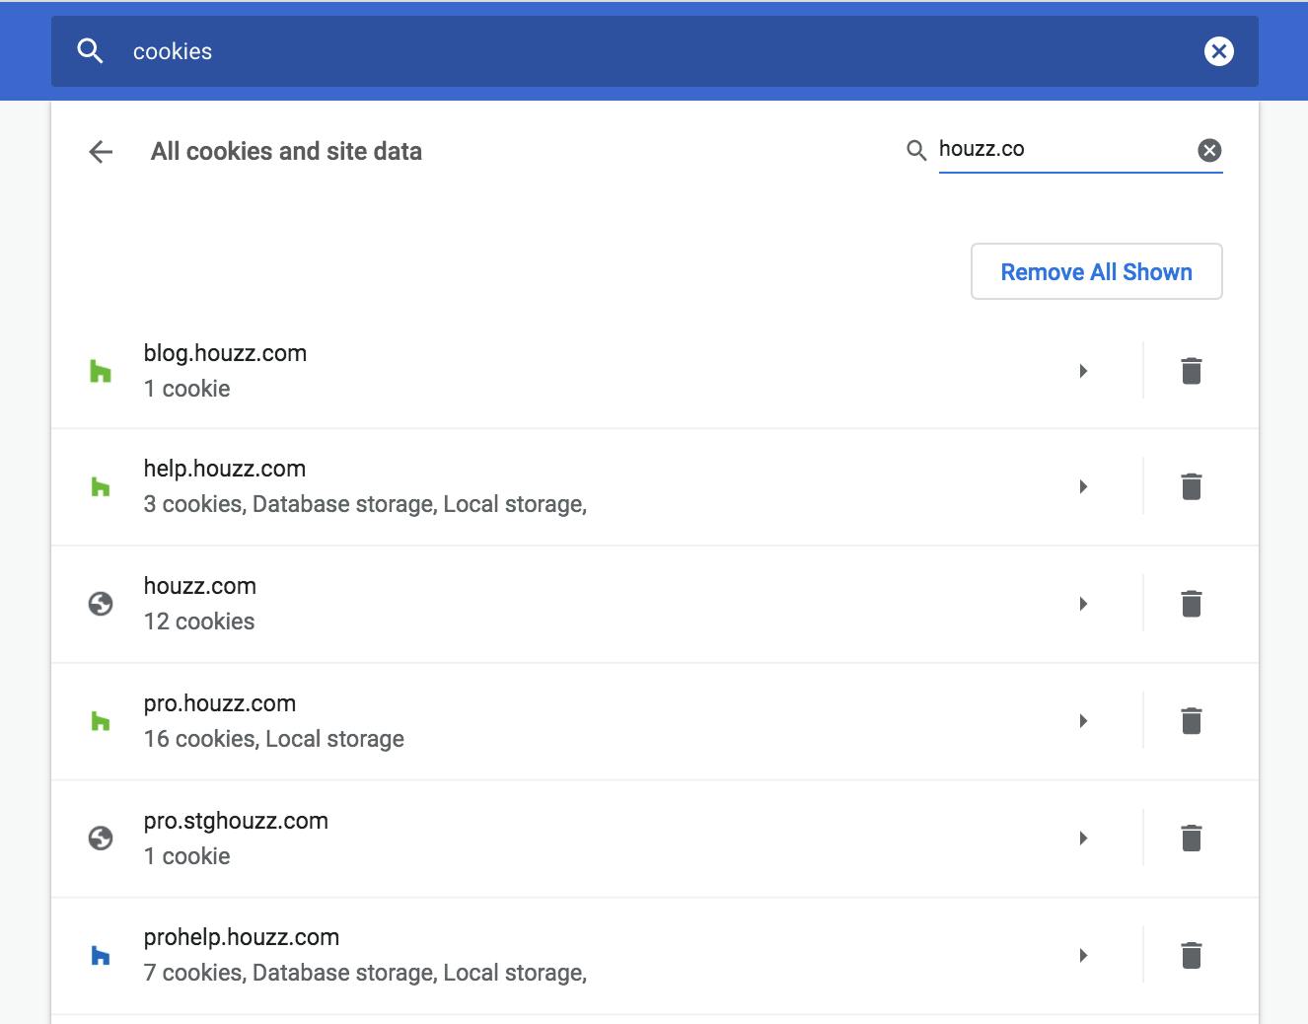Screen dimensions: 1308x1024
Task: Go back using the left arrow icon
Action: (101, 152)
